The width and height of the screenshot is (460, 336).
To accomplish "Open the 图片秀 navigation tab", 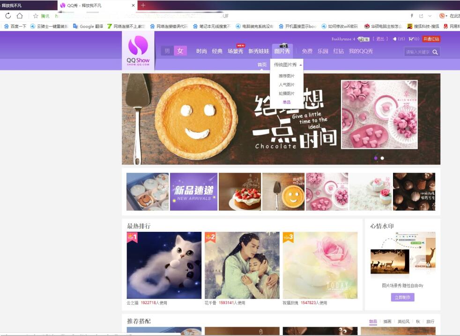I will pos(282,51).
